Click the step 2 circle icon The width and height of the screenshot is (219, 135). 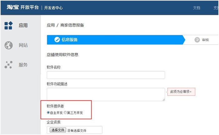[x=197, y=40]
